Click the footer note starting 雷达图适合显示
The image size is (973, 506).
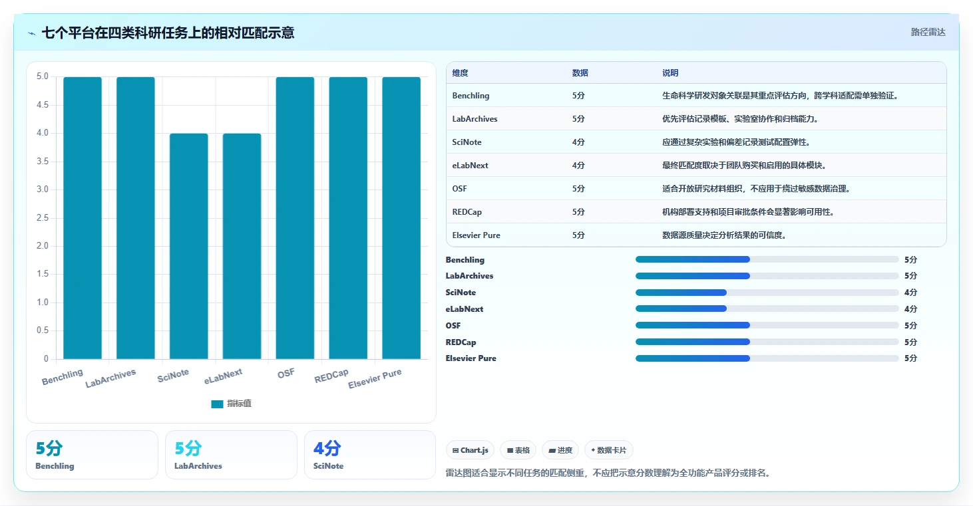(608, 473)
